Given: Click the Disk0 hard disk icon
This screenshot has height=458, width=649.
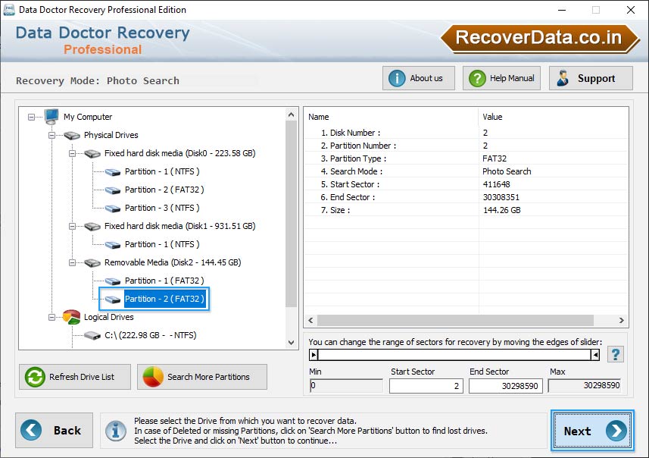Looking at the screenshot, I should coord(92,153).
